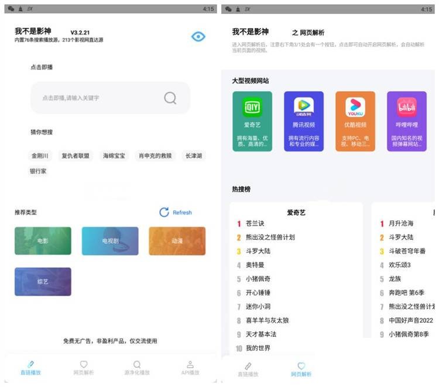Select 天才基本法 in the hot list
439x387 pixels.
[x=261, y=334]
